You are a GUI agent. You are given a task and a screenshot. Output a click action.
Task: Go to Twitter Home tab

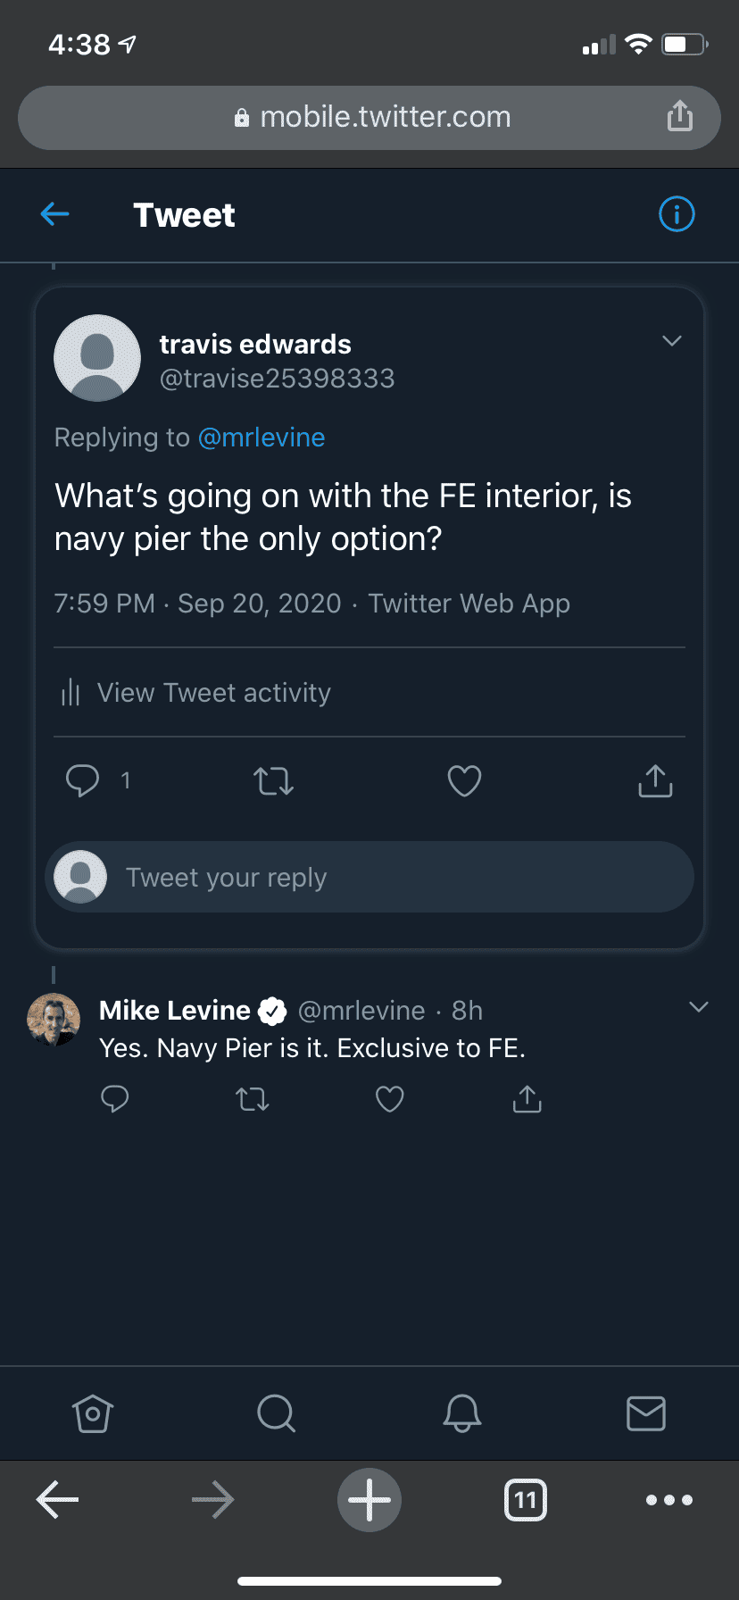(93, 1413)
